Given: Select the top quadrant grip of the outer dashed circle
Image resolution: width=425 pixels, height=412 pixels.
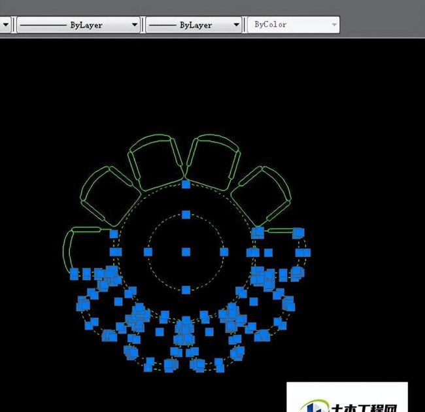Looking at the screenshot, I should click(186, 184).
